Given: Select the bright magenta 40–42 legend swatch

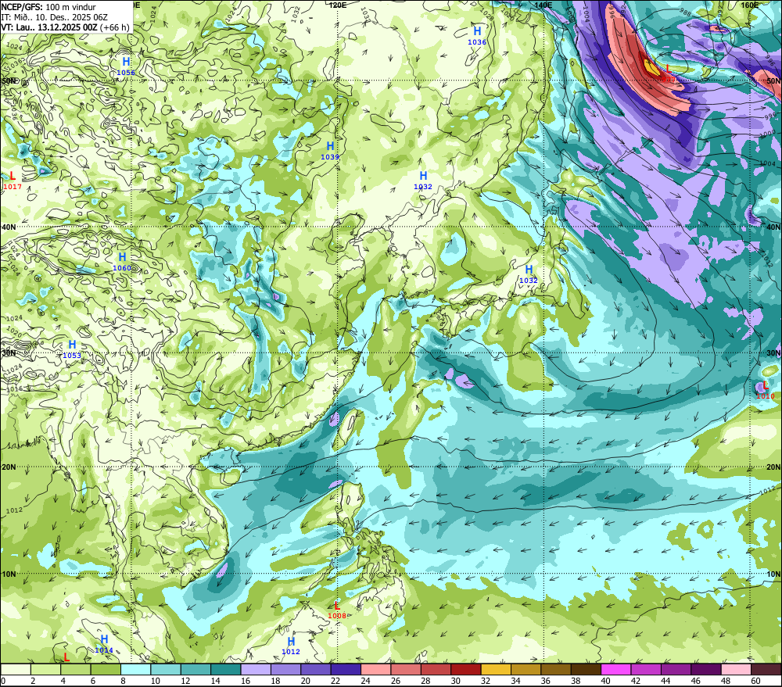Looking at the screenshot, I should [x=616, y=670].
